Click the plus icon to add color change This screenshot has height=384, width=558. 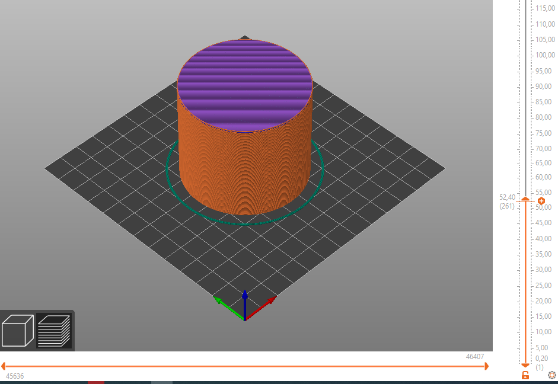[x=541, y=201]
